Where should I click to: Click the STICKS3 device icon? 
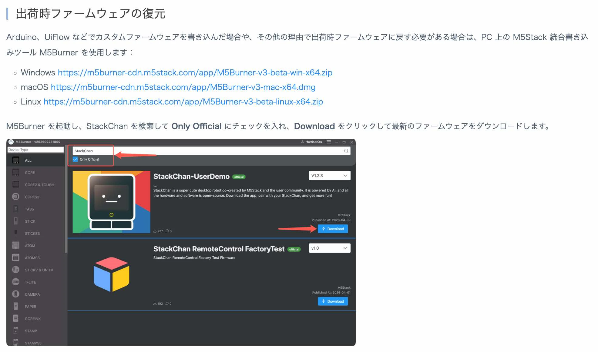point(16,233)
